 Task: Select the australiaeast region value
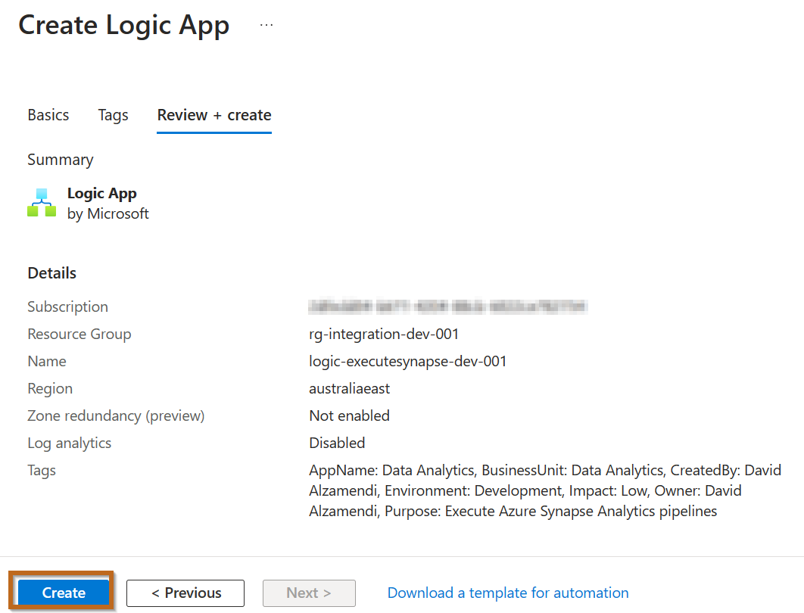(x=349, y=388)
